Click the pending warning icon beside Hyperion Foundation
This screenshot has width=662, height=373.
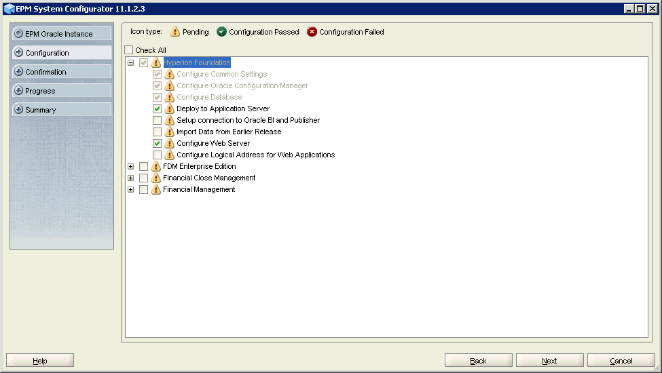click(x=155, y=62)
